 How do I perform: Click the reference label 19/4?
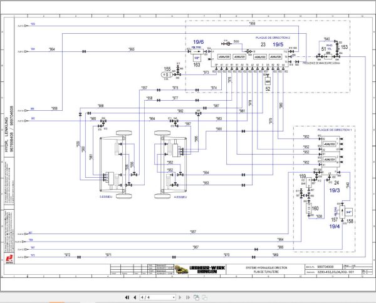335,227
